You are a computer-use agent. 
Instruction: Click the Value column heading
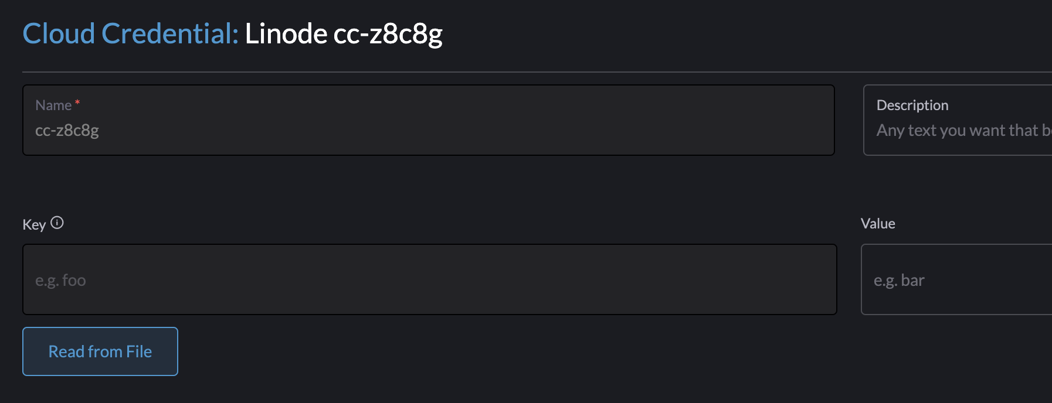(877, 223)
